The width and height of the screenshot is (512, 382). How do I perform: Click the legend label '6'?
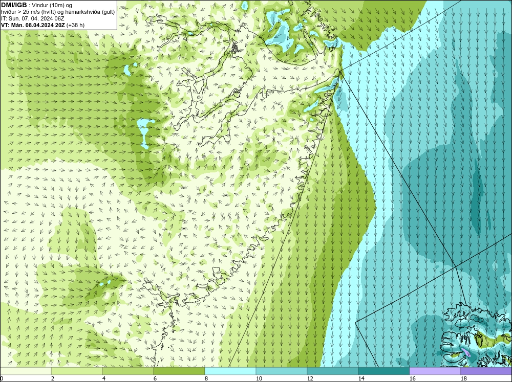(x=155, y=378)
